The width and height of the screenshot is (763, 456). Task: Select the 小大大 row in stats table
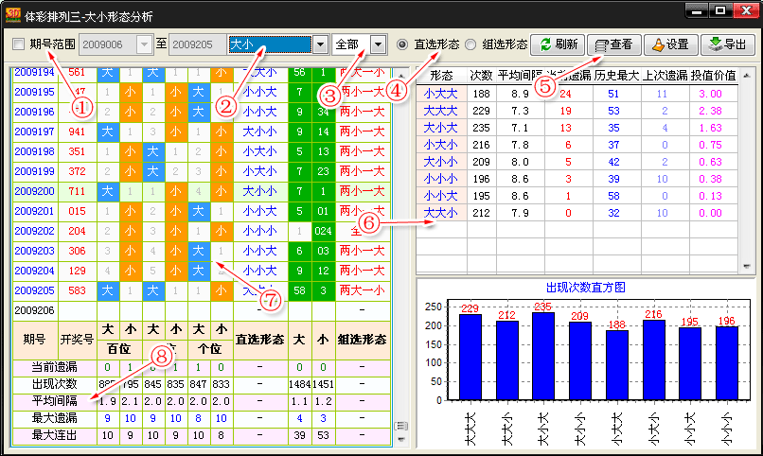[440, 93]
